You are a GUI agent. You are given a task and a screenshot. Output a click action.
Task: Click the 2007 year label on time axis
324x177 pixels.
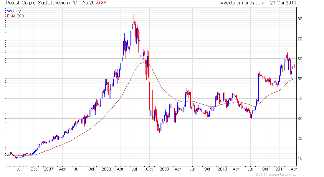[48, 169]
